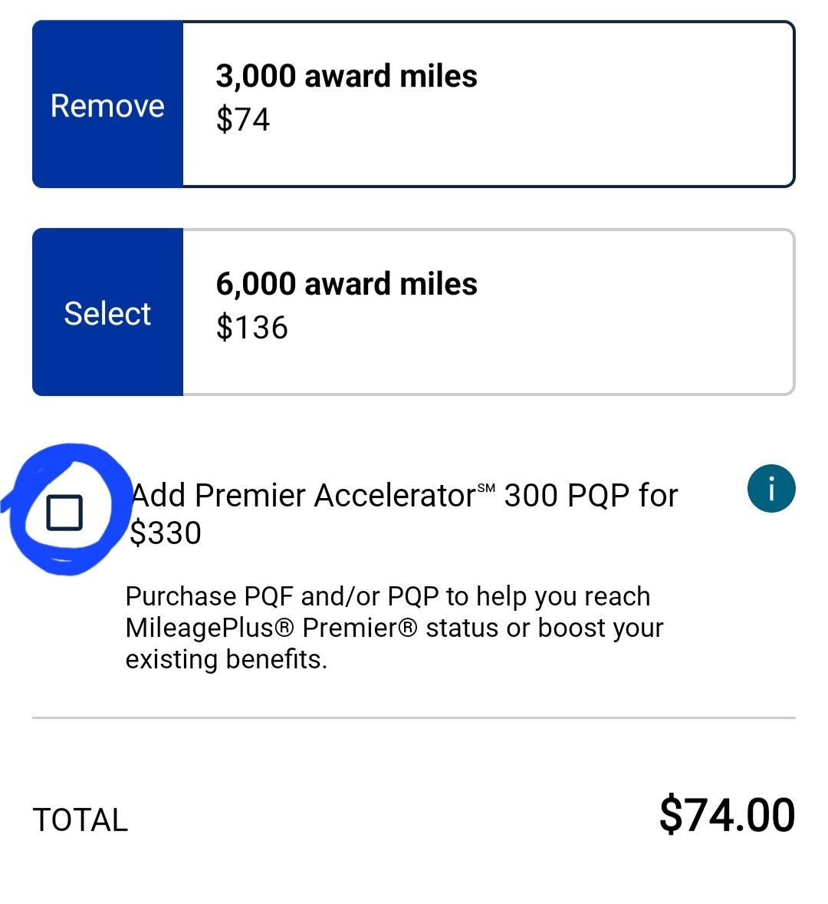Click the "6,000 award miles" heading

(x=347, y=284)
